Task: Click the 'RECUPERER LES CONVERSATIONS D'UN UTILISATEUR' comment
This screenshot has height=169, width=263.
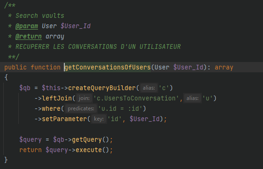Action: point(98,46)
